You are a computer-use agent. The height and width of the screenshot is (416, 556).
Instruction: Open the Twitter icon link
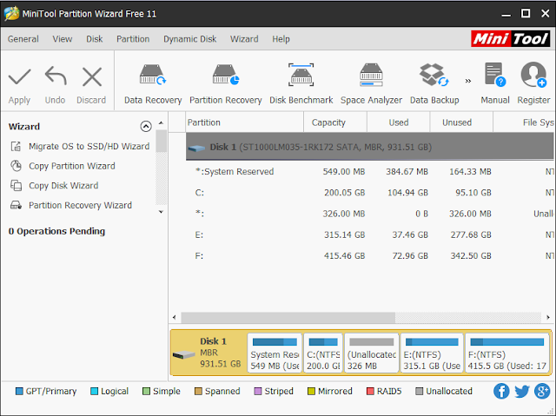tap(521, 392)
